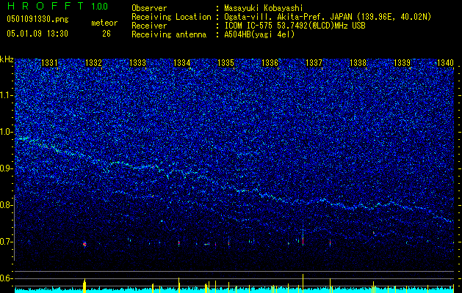Select the filename 0501091330.png
The height and width of the screenshot is (293, 462).
37,19
